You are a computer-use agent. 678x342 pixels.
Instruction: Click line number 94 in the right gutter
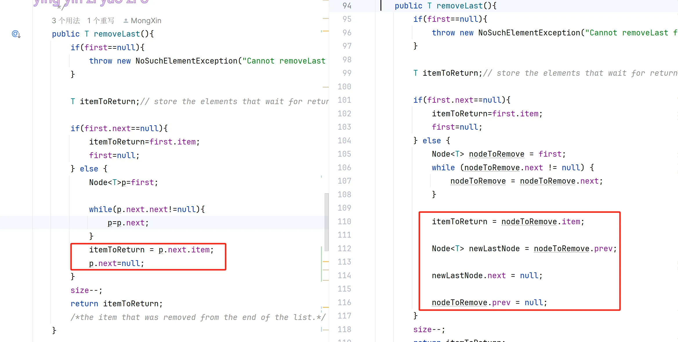[x=347, y=6]
